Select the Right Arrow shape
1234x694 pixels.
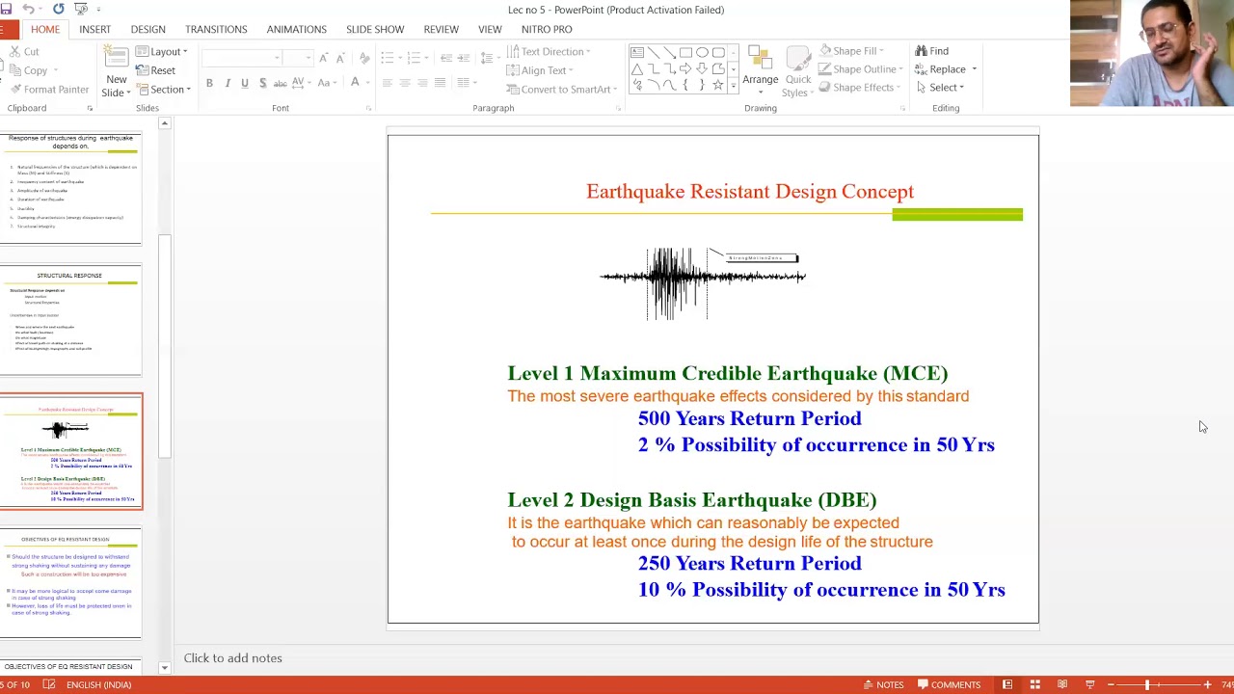click(x=685, y=68)
